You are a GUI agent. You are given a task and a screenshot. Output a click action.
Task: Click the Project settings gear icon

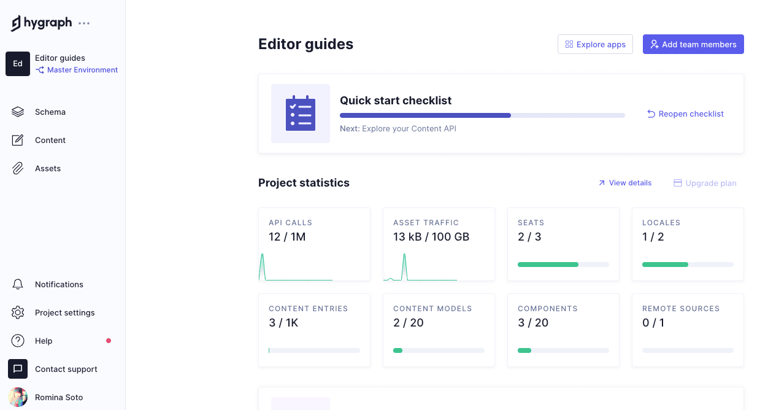(18, 312)
